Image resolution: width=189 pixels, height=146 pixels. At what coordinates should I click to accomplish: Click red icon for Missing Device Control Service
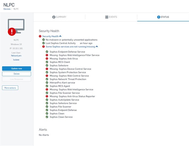click(47, 69)
